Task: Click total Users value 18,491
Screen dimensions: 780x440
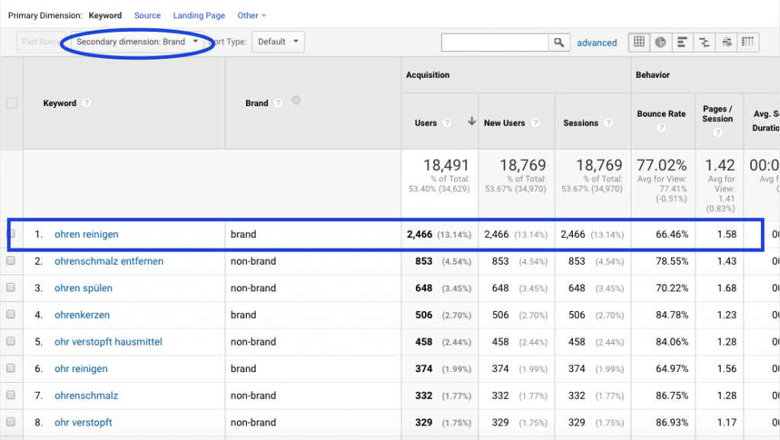Action: (x=446, y=165)
